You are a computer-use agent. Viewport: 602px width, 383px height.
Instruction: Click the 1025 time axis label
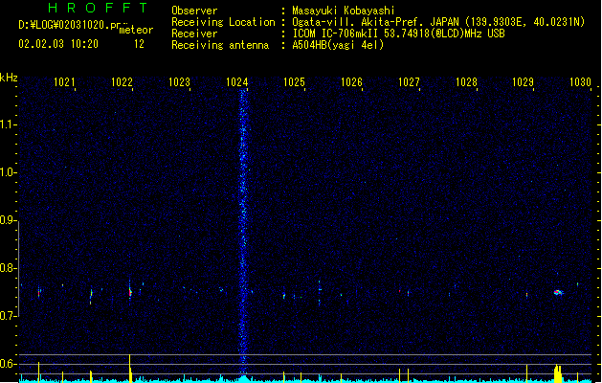coord(294,81)
